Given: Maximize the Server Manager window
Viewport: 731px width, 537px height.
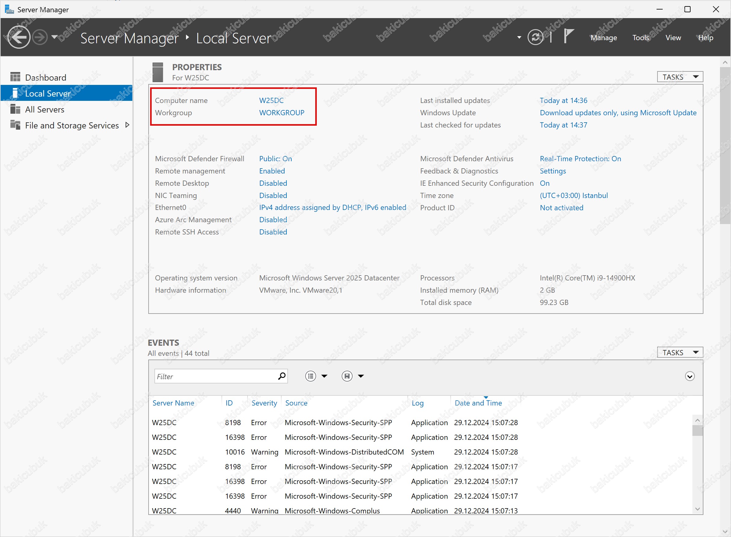Looking at the screenshot, I should coord(687,9).
